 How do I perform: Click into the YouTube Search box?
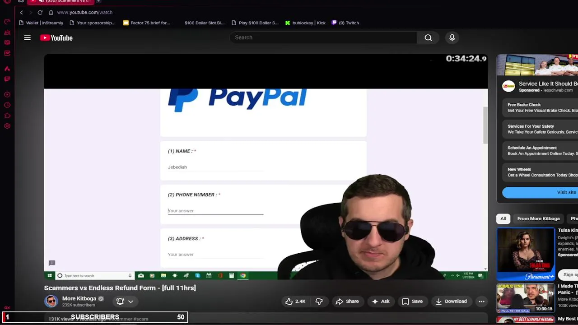(323, 37)
